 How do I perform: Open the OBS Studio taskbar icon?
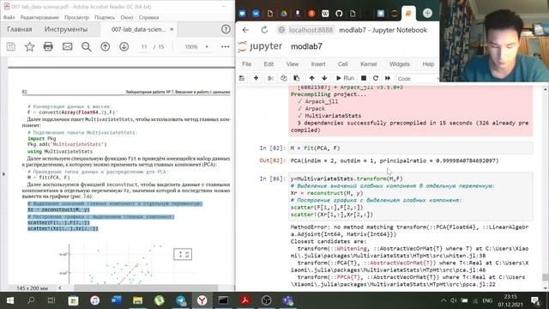266,300
